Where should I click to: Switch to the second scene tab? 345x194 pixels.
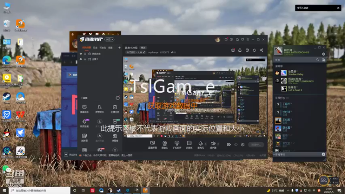click(x=95, y=47)
